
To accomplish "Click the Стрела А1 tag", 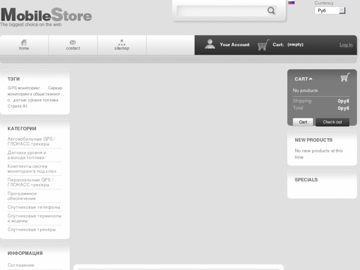I will click(17, 106).
